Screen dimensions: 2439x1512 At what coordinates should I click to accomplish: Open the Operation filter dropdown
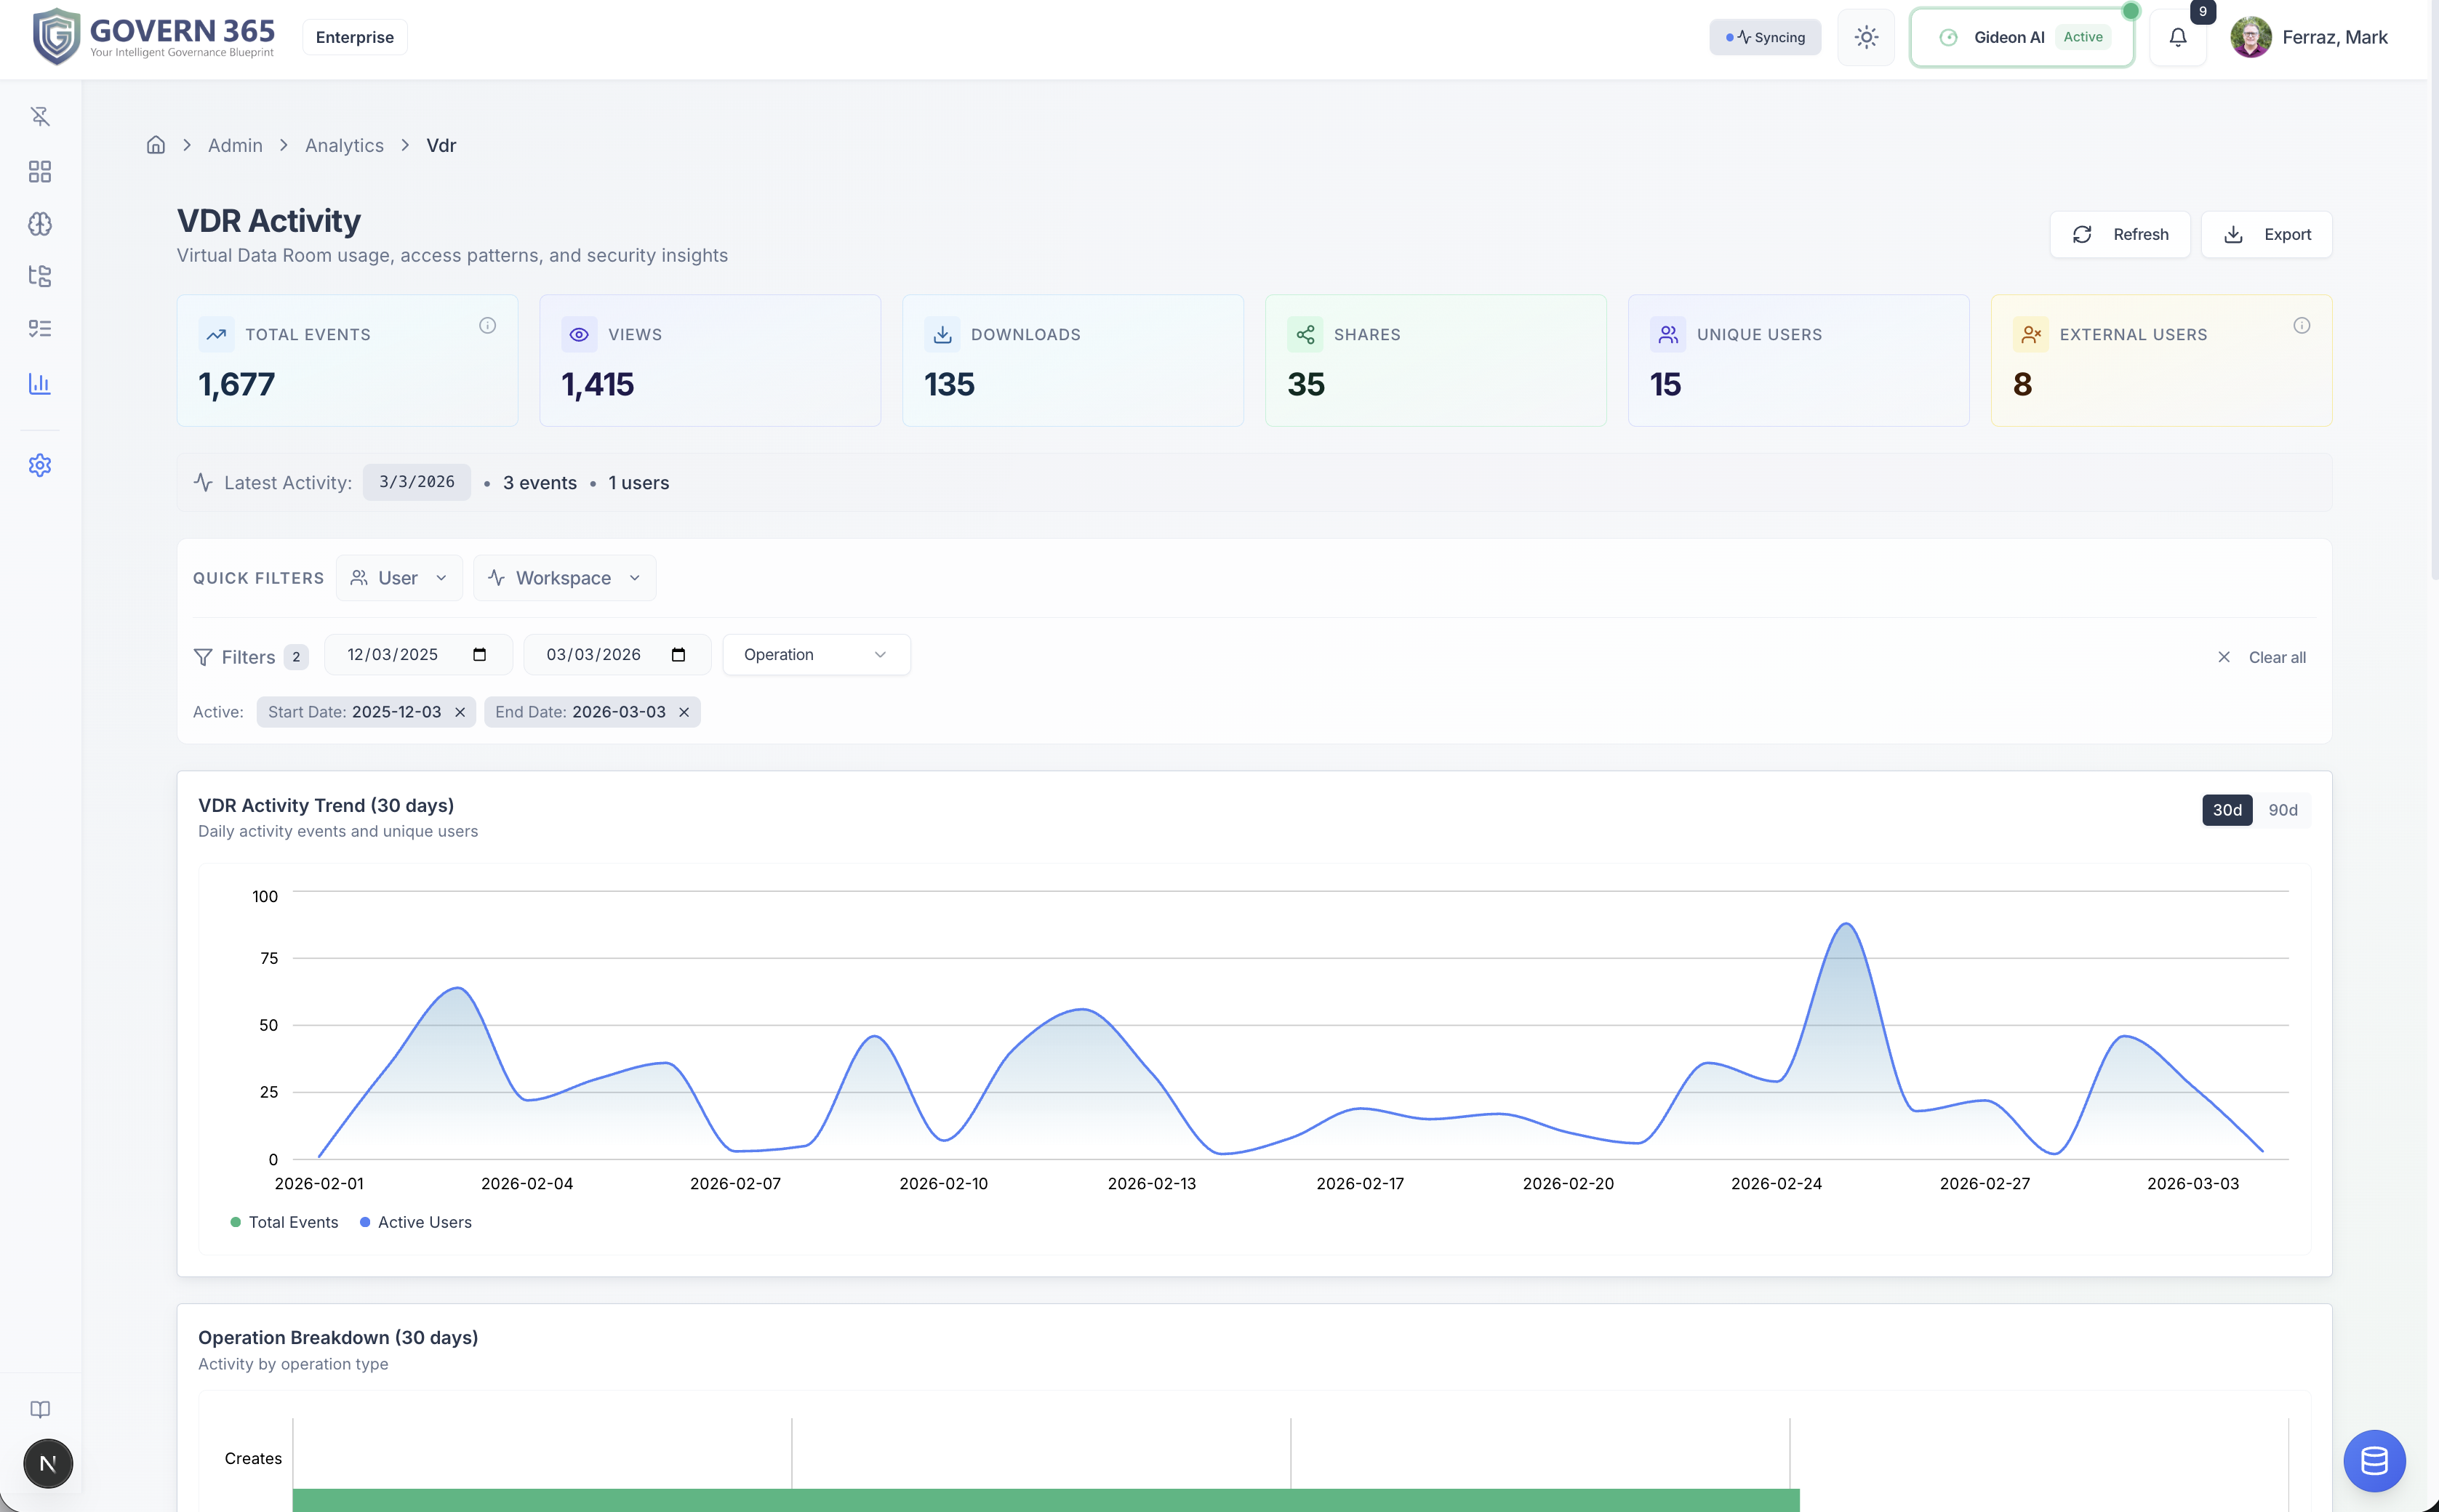pyautogui.click(x=815, y=655)
